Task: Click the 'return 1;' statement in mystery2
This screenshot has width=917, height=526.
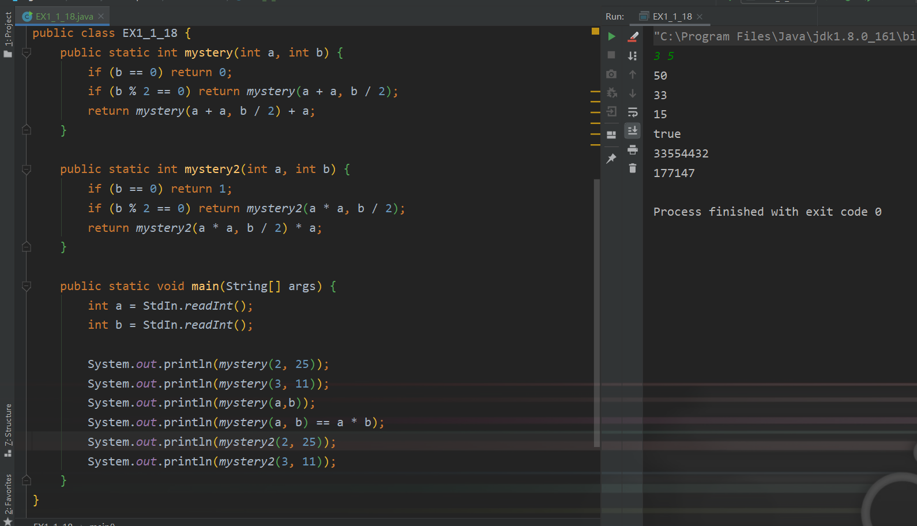Action: coord(201,189)
